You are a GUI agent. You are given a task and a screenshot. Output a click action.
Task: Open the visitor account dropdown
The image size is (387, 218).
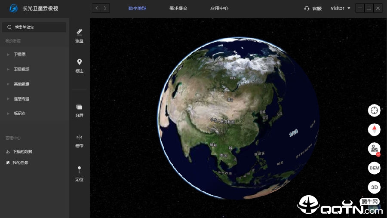pos(340,8)
